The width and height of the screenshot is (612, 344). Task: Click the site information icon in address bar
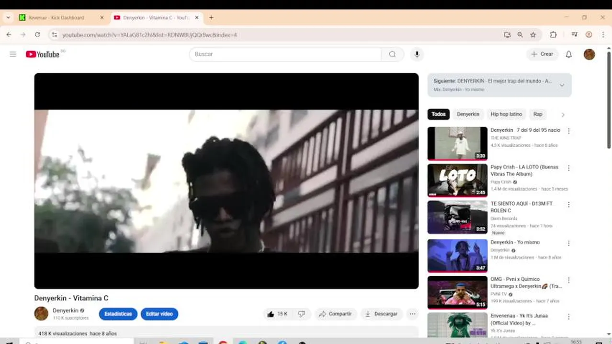(54, 34)
